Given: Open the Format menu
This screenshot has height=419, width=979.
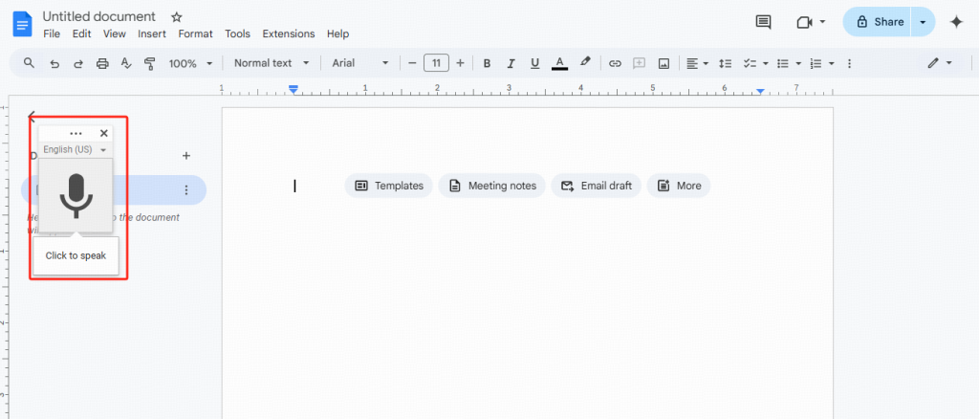Looking at the screenshot, I should point(195,33).
